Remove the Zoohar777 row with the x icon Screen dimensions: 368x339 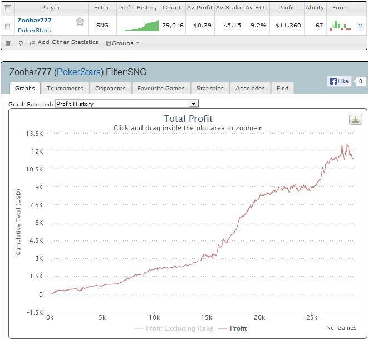[x=360, y=26]
